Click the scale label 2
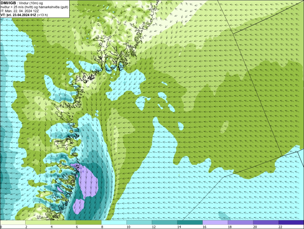 [x=26, y=227]
